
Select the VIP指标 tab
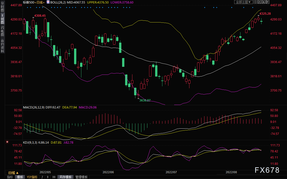[32, 177]
